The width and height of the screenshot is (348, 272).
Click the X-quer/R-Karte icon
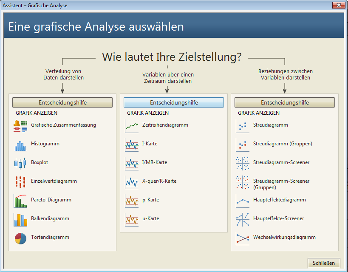(132, 182)
